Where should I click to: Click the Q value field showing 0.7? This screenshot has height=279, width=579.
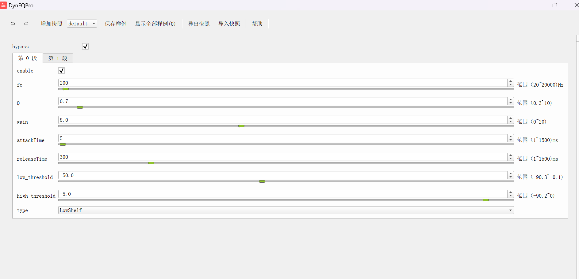(283, 101)
